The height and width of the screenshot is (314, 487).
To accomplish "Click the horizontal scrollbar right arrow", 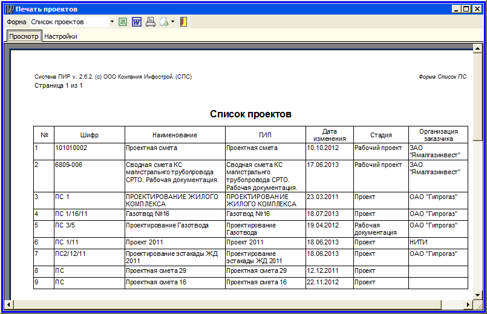I will coord(467,303).
